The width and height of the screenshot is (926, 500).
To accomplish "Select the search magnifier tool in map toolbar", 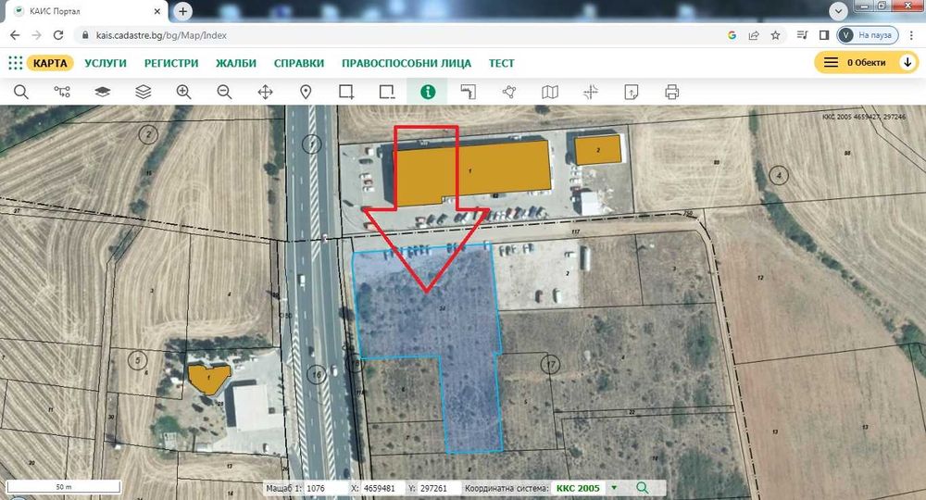I will (x=21, y=92).
